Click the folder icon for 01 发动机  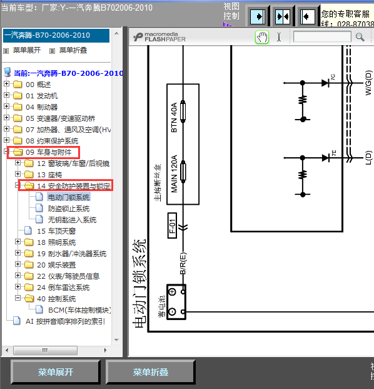(x=18, y=95)
